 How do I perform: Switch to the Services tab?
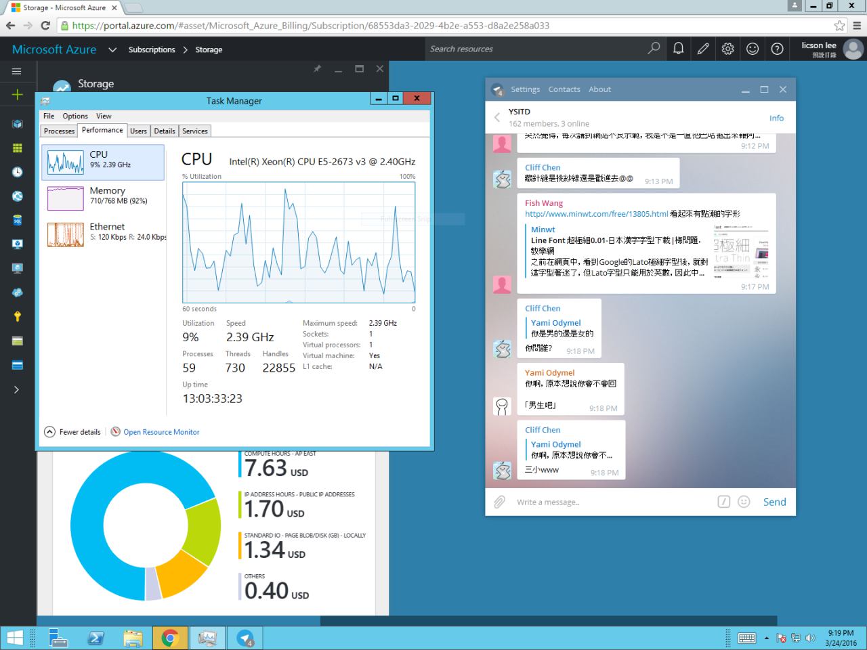tap(195, 131)
